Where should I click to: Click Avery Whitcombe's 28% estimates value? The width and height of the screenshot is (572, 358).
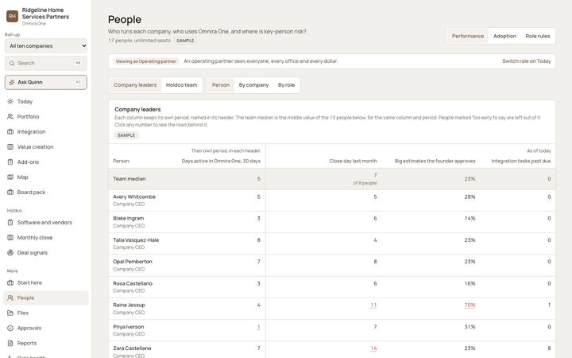[470, 197]
